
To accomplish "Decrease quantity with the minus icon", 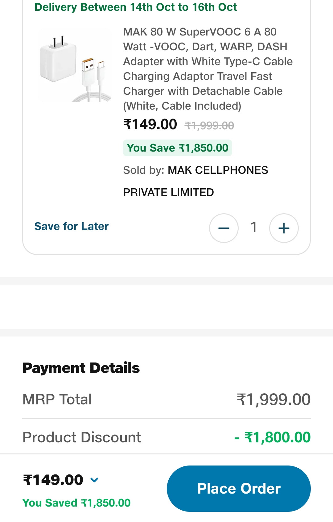I will tap(224, 228).
